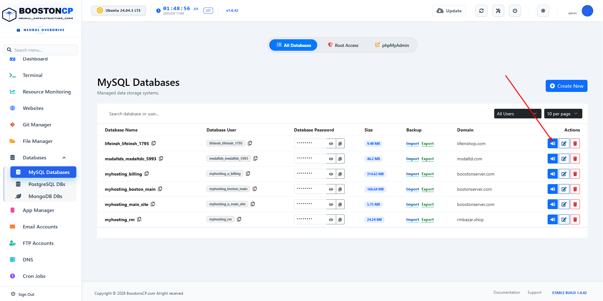Toggle the theme sun icon
The width and height of the screenshot is (603, 301).
(x=543, y=11)
